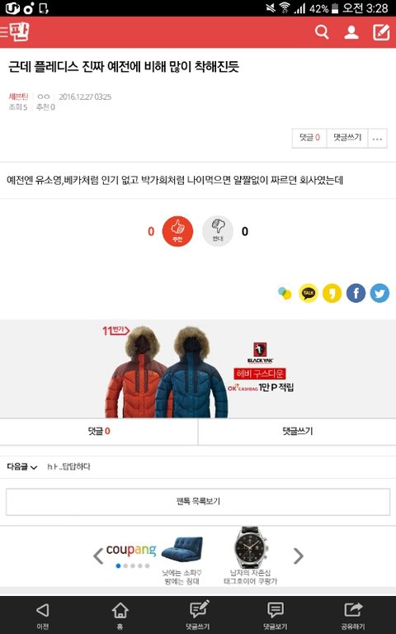Viewport: 396px width, 634px height.
Task: Tap the grey 반대 thumbs-down button
Action: click(218, 231)
